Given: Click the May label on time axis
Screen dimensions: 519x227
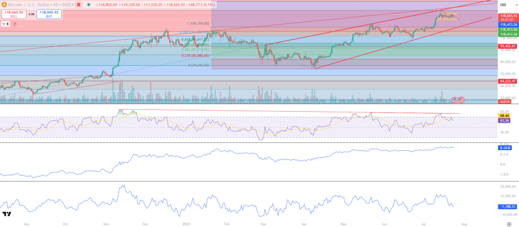Looking at the screenshot, I should (345, 223).
